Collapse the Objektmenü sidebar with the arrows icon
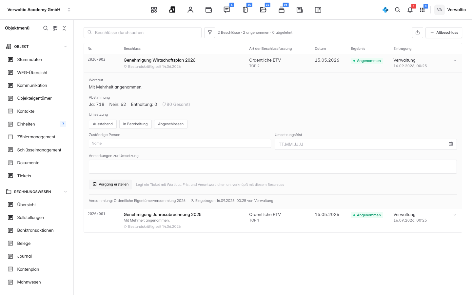 (64, 28)
